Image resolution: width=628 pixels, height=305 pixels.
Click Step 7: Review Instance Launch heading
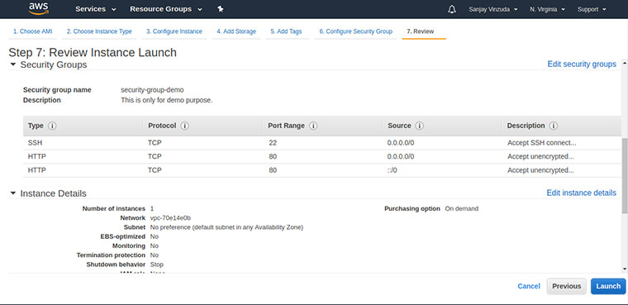point(93,53)
